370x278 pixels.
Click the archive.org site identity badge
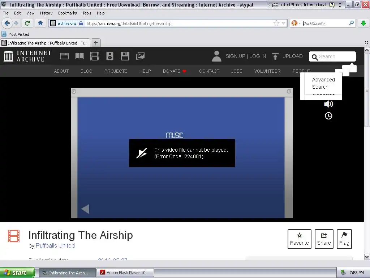[67, 23]
